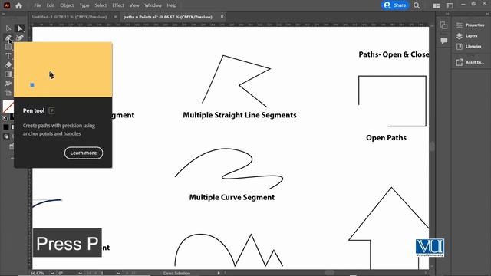491x276 pixels.
Task: Select the Rectangle shape tool
Action: click(x=8, y=47)
